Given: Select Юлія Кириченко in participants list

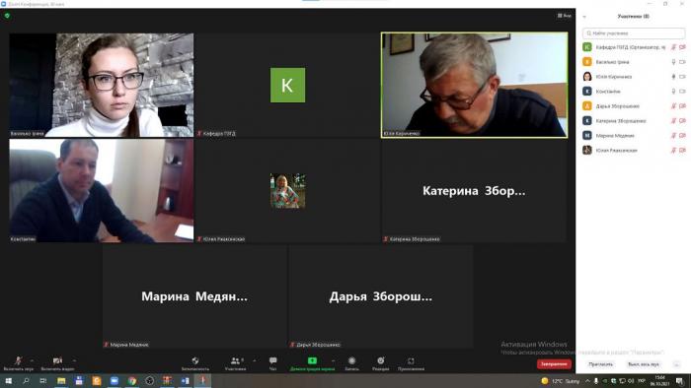Looking at the screenshot, I should [634, 77].
